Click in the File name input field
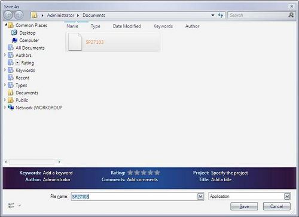Screen dimensions: 299x217 point(135,197)
